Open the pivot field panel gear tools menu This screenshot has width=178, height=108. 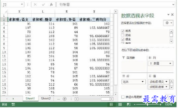point(168,23)
